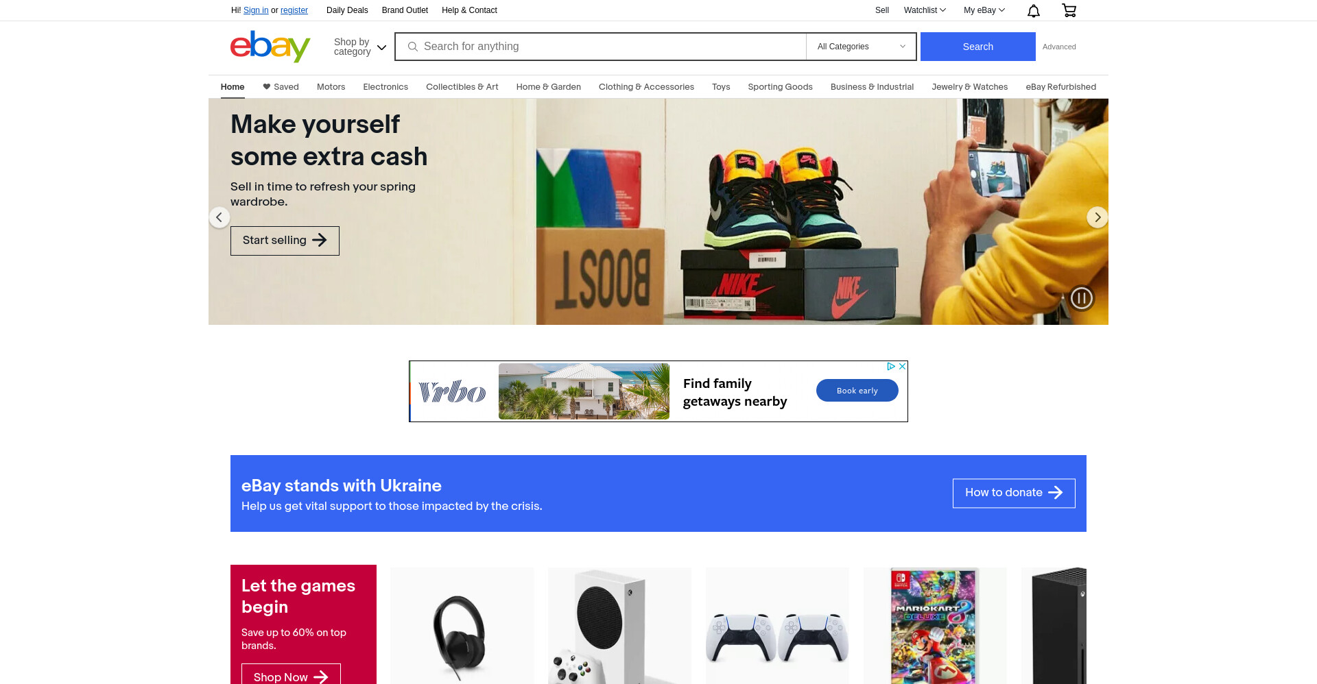Go to the next banner slide
Viewport: 1317px width, 684px height.
click(x=1097, y=217)
